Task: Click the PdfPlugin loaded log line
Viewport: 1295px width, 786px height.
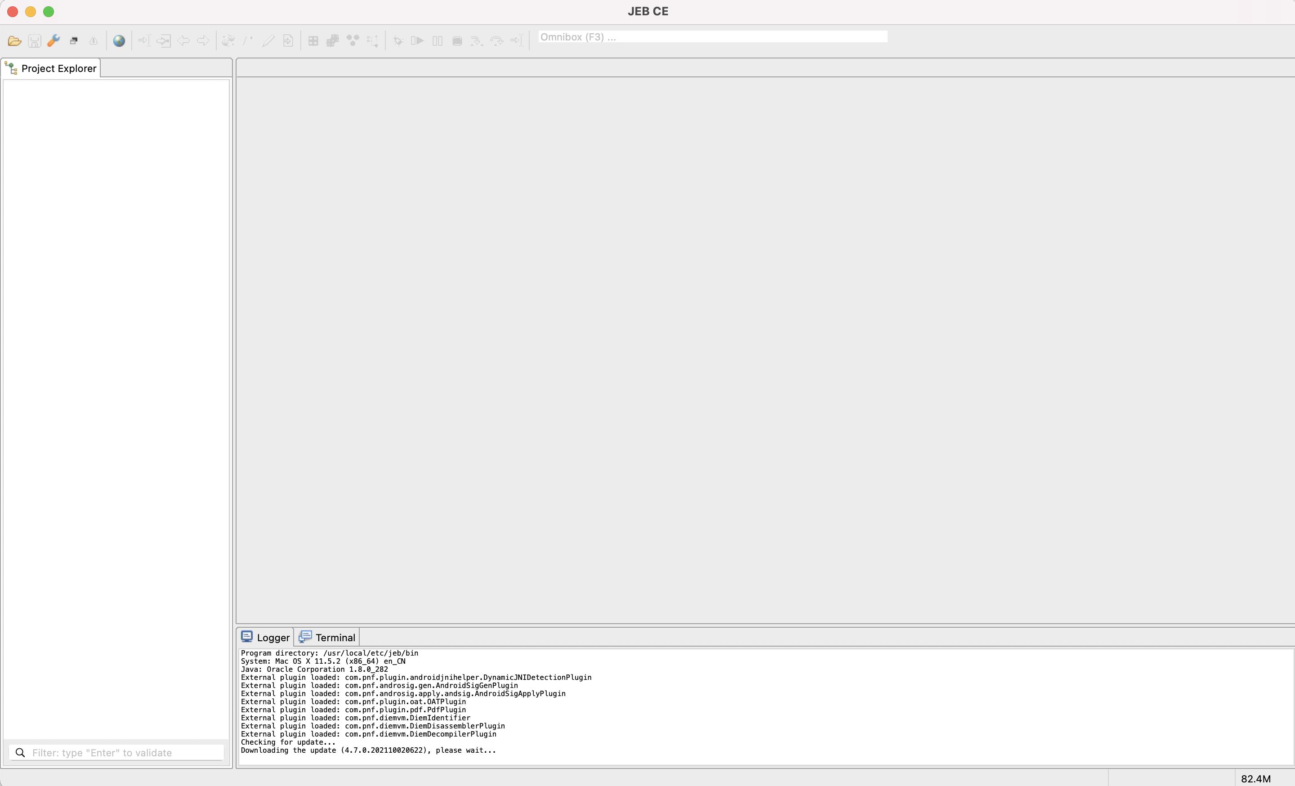Action: tap(353, 710)
